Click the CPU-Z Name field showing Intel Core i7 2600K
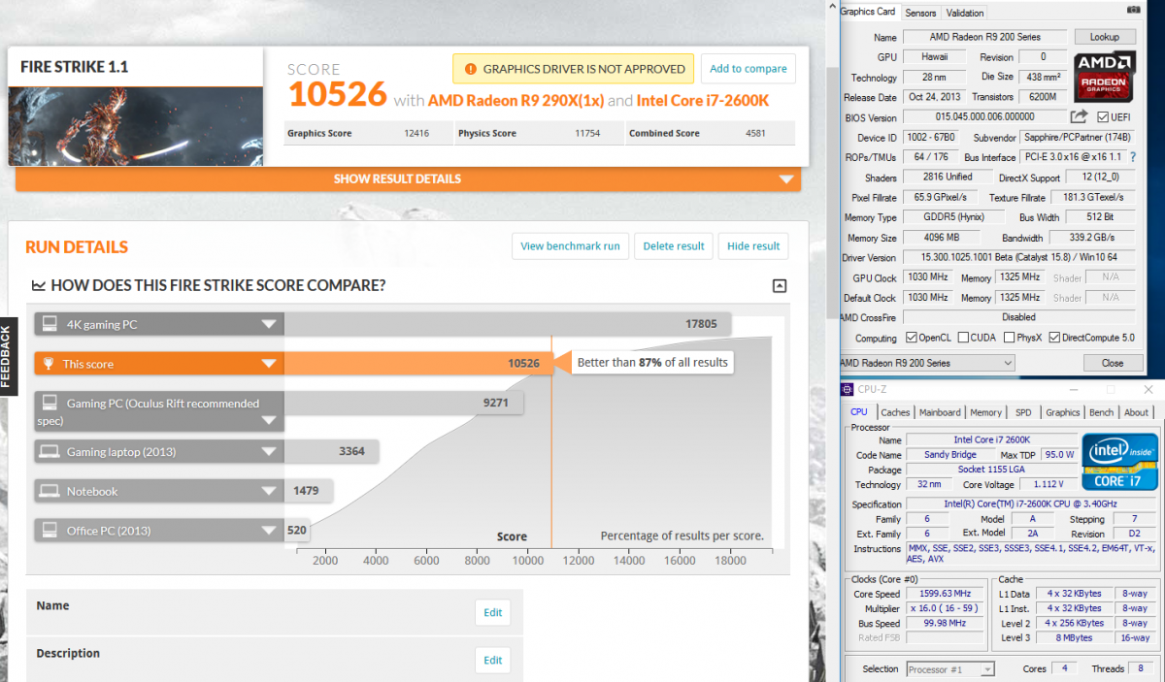The image size is (1165, 682). tap(992, 439)
